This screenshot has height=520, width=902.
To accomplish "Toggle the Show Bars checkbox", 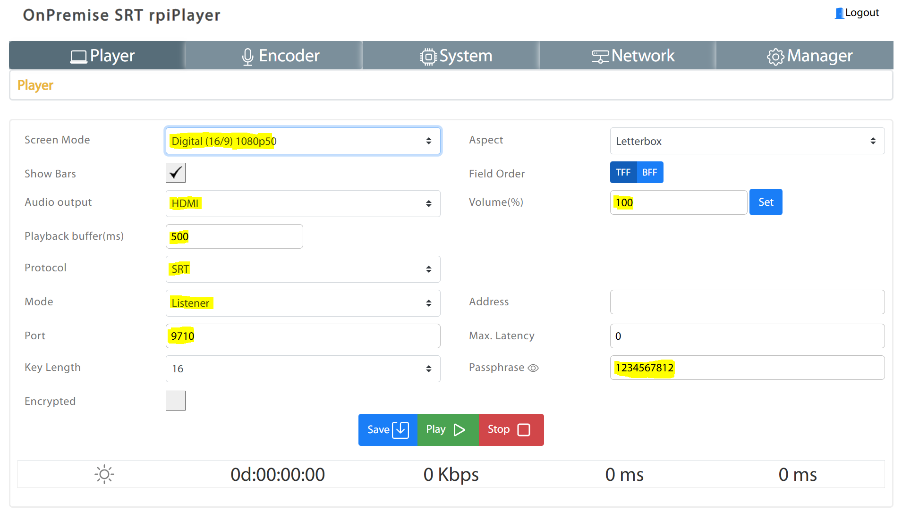I will pos(176,173).
